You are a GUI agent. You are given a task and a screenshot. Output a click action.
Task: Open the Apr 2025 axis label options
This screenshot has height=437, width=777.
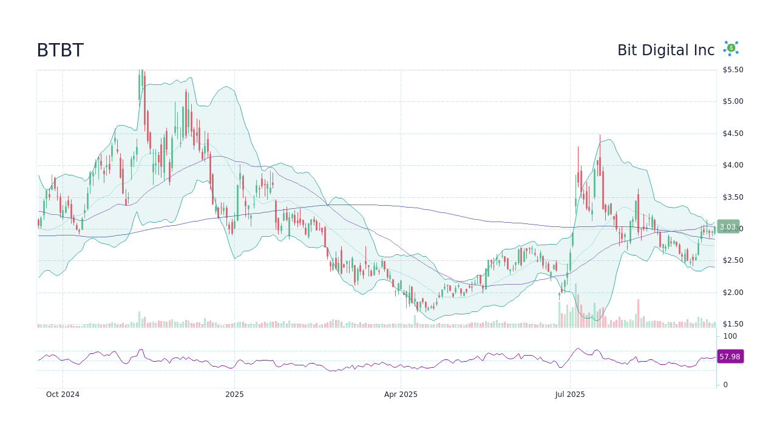[x=400, y=394]
